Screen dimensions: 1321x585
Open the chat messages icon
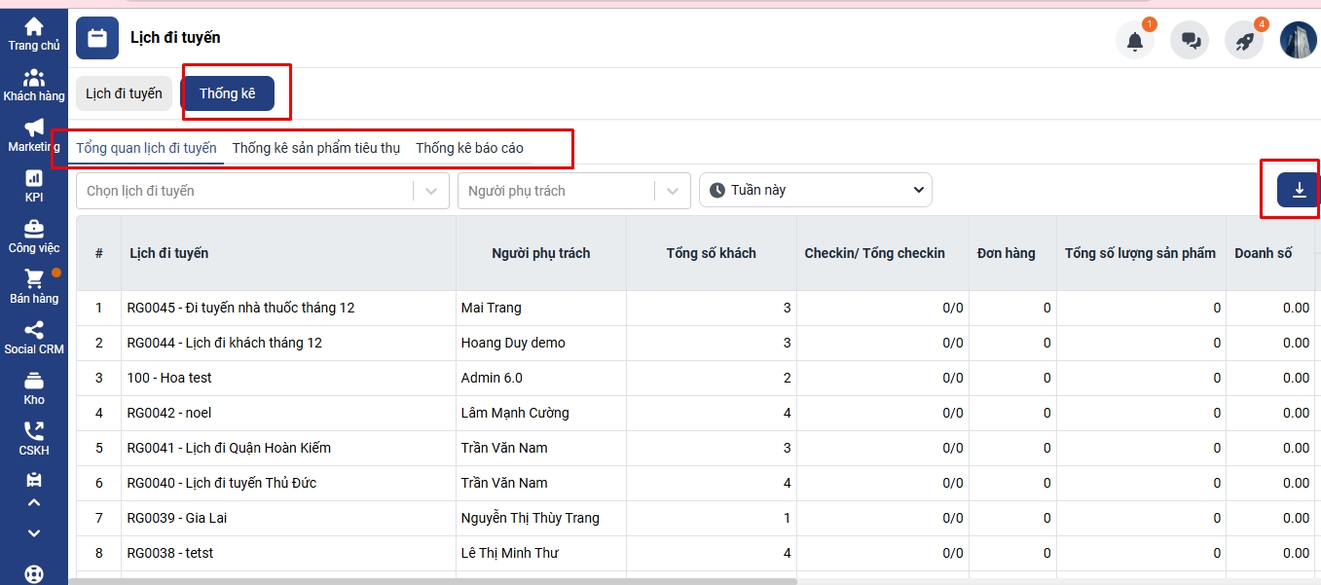[1190, 41]
